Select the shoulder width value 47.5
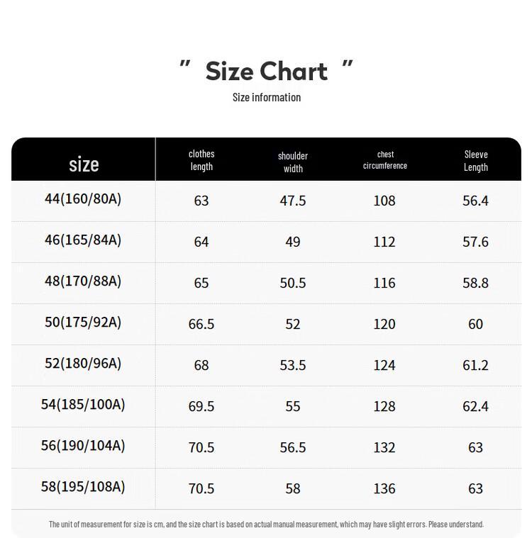The image size is (532, 538). click(293, 201)
